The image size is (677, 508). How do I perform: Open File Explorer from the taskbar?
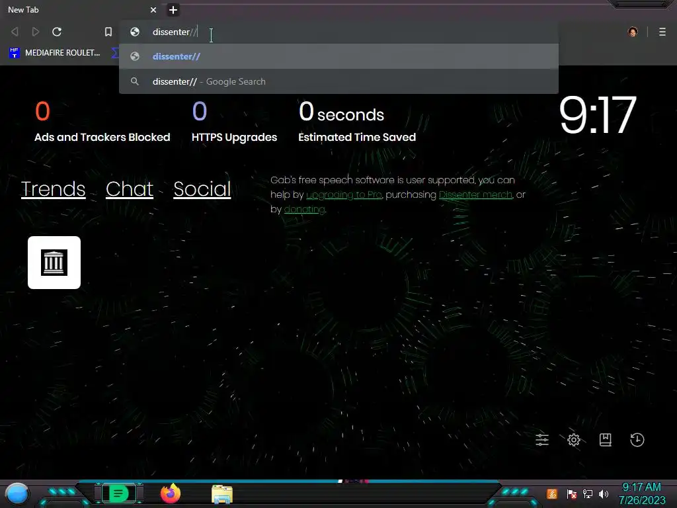222,494
